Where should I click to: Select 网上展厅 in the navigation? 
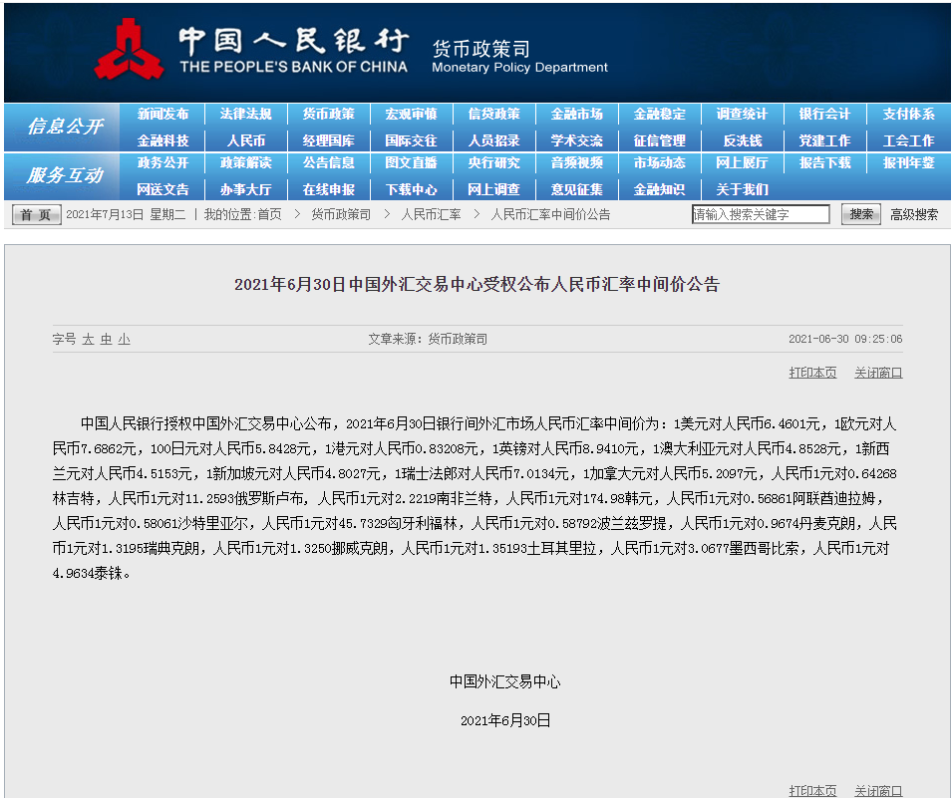pos(742,163)
